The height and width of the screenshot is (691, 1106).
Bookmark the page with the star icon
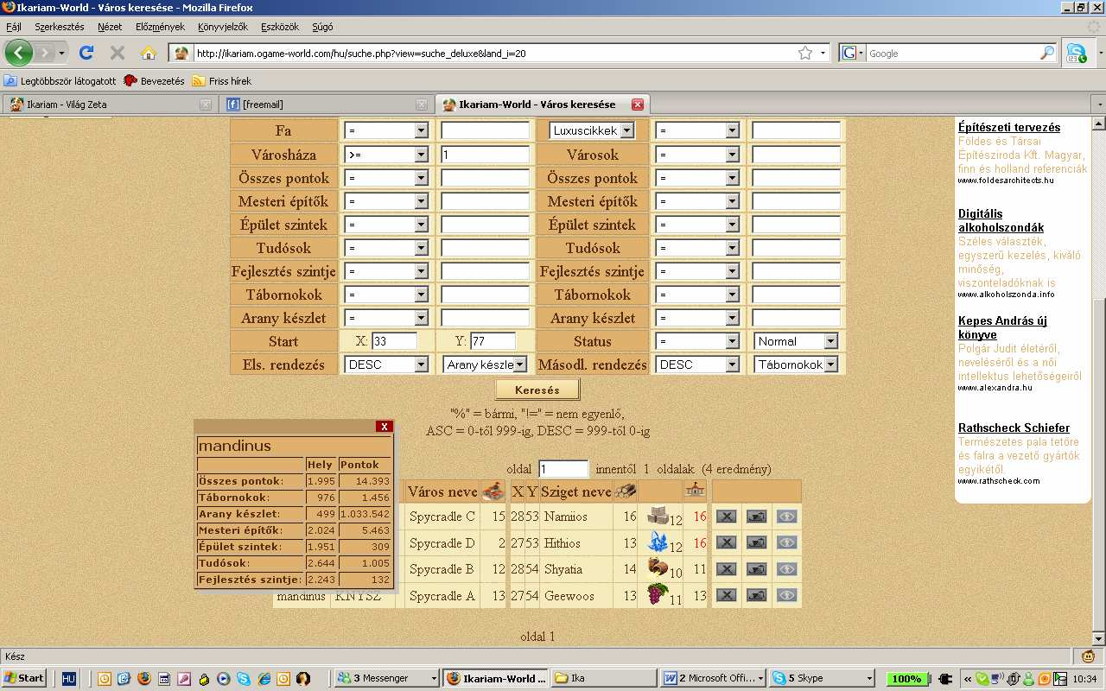pos(805,53)
